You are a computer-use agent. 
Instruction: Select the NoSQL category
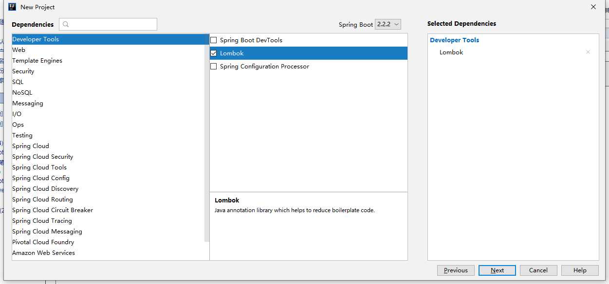coord(109,93)
